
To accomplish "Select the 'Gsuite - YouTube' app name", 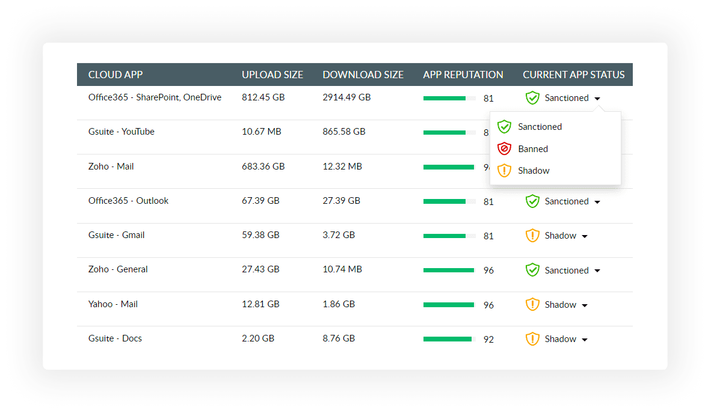I will (x=121, y=132).
